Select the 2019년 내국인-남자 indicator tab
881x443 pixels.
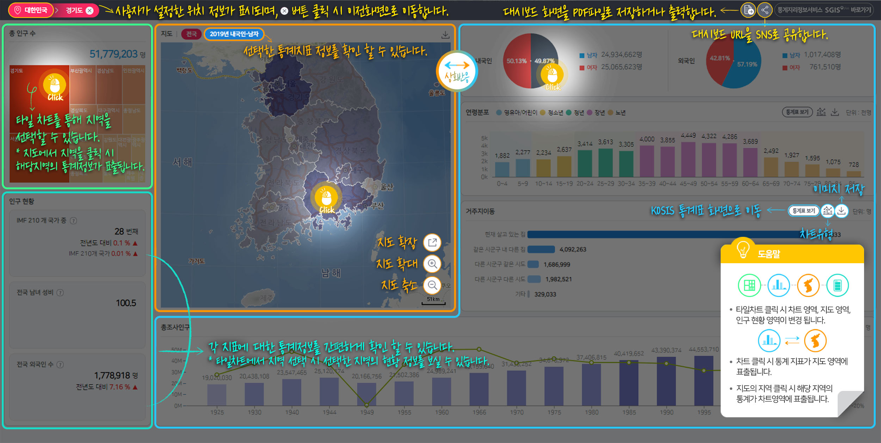(234, 34)
